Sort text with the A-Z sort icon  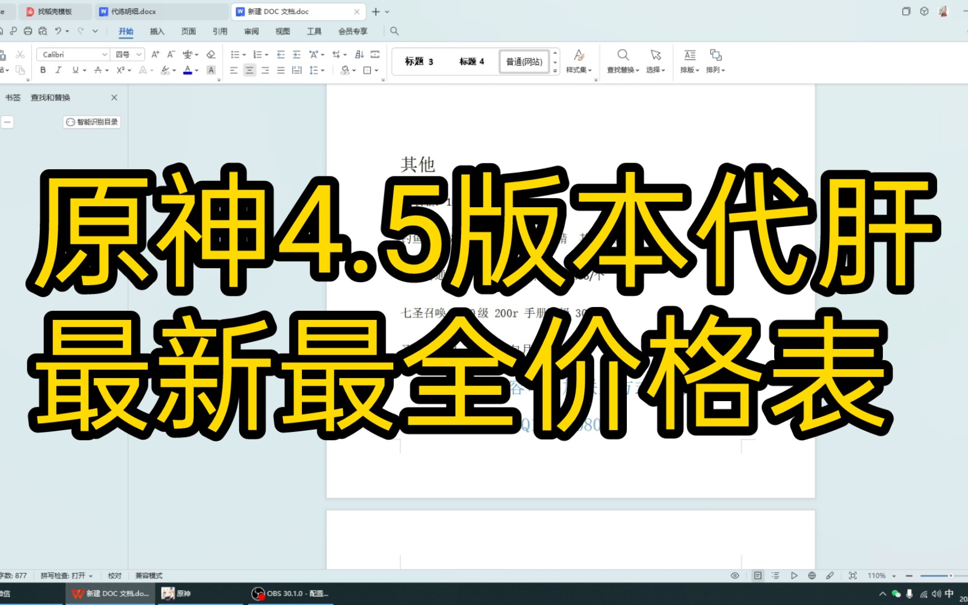(360, 54)
